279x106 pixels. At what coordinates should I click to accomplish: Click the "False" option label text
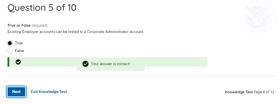tap(19, 51)
